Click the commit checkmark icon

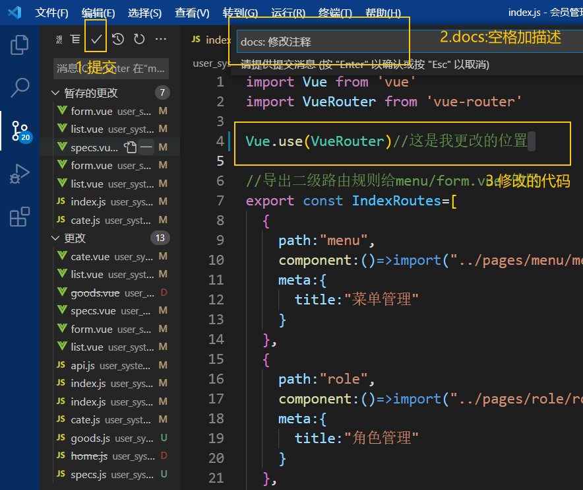96,39
